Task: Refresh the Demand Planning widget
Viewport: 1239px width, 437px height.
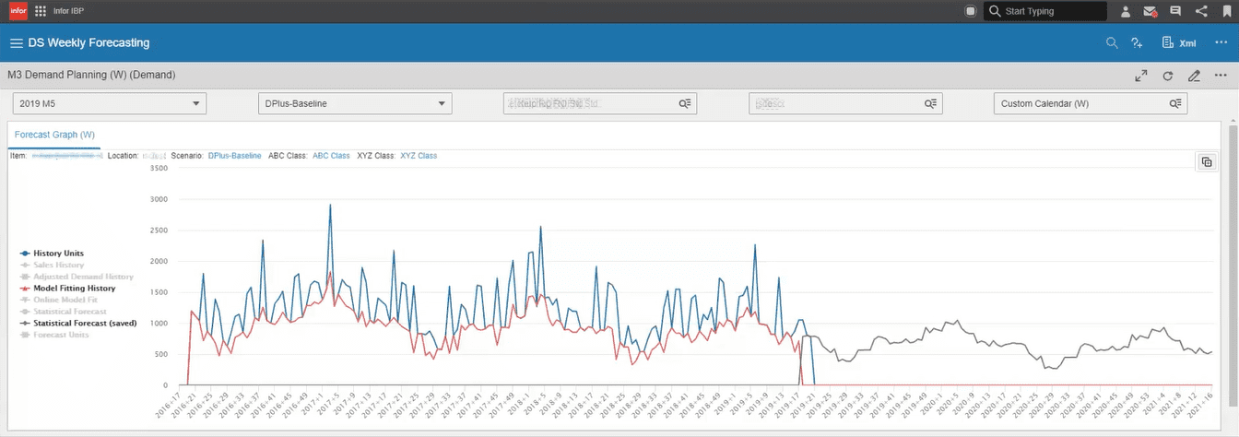Action: point(1168,76)
